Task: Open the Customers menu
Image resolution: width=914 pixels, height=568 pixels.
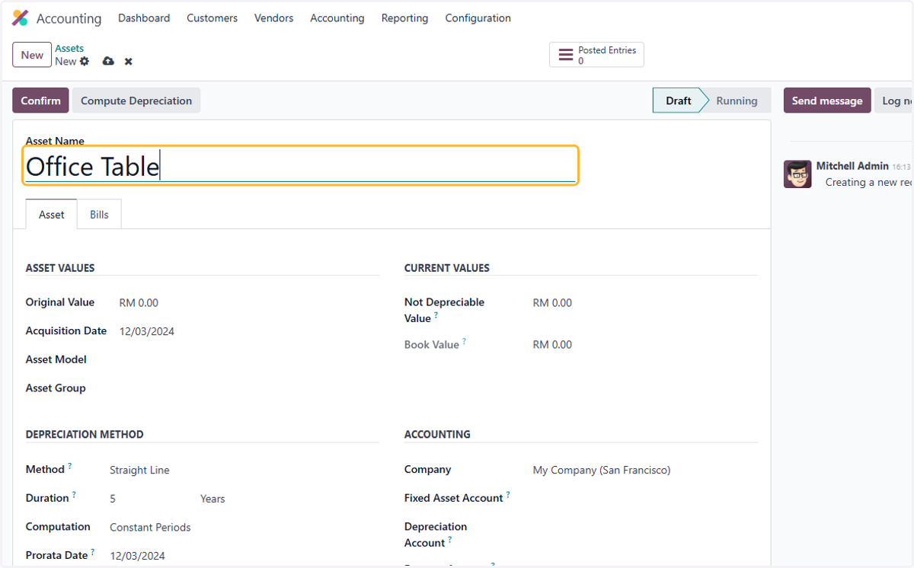Action: tap(212, 18)
